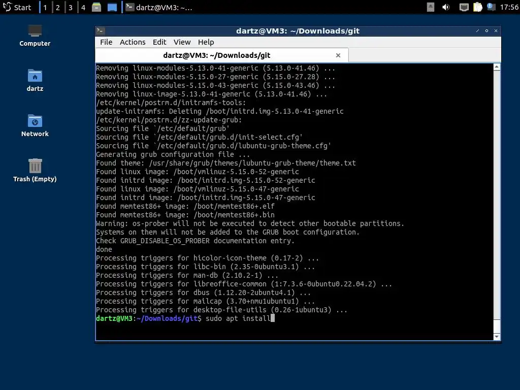Click the 'update-initramfs: Deleting' line
The width and height of the screenshot is (520, 390).
coord(219,111)
